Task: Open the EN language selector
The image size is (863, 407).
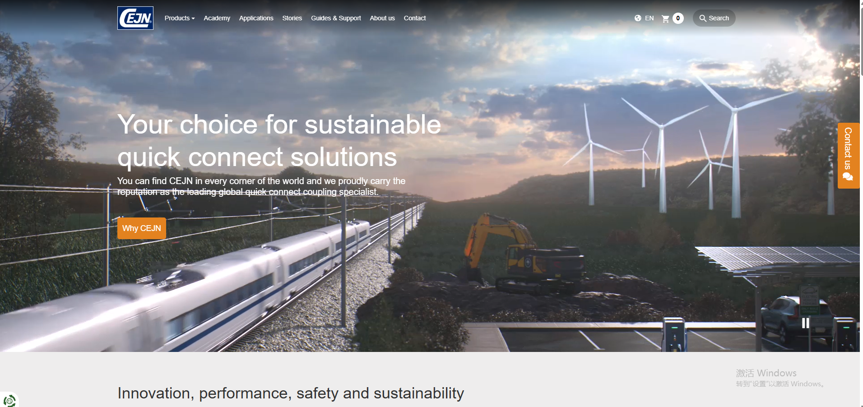Action: pos(649,18)
